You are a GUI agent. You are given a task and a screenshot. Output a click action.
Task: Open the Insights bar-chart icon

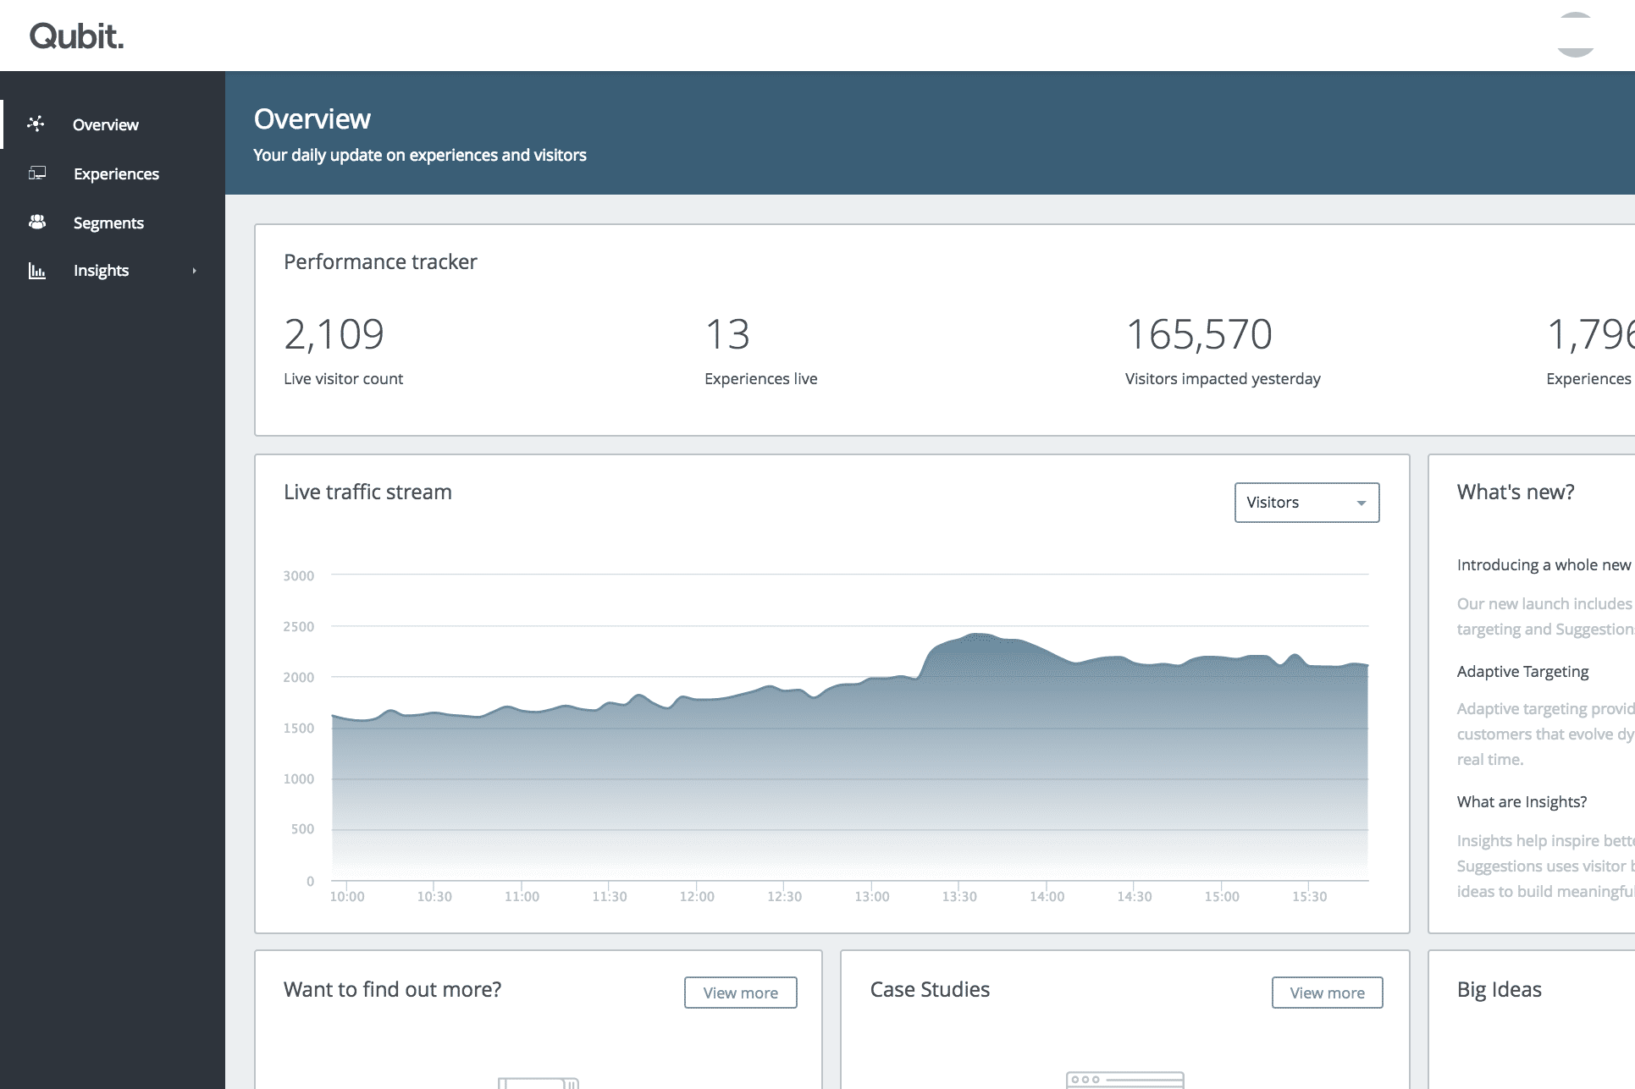coord(36,270)
